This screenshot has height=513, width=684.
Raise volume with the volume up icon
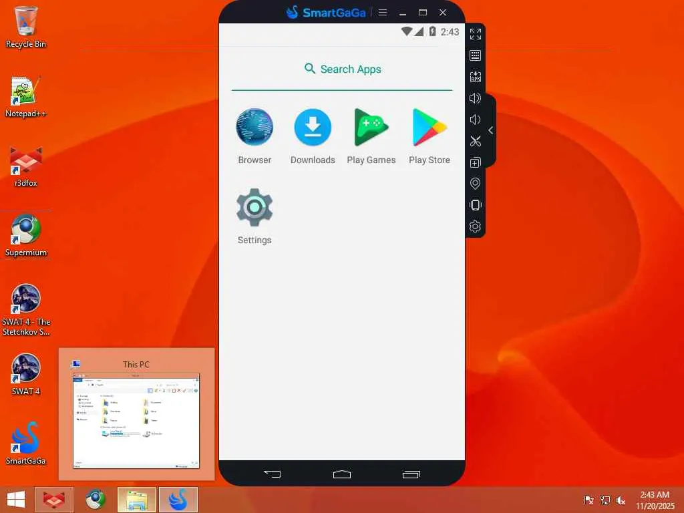pyautogui.click(x=476, y=98)
